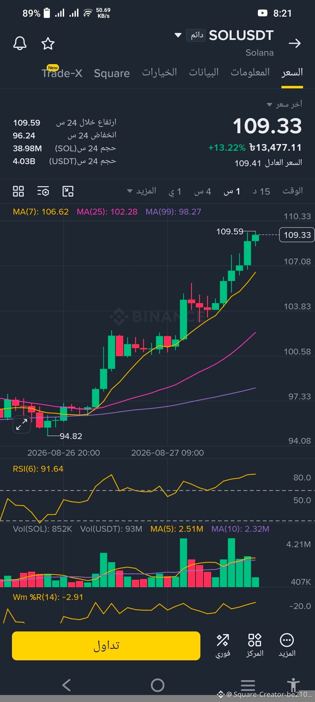
Task: Tap the Android back navigation button
Action: (66, 685)
